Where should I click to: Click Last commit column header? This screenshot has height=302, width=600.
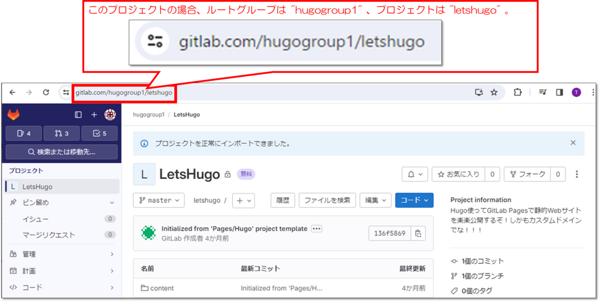[x=260, y=269]
